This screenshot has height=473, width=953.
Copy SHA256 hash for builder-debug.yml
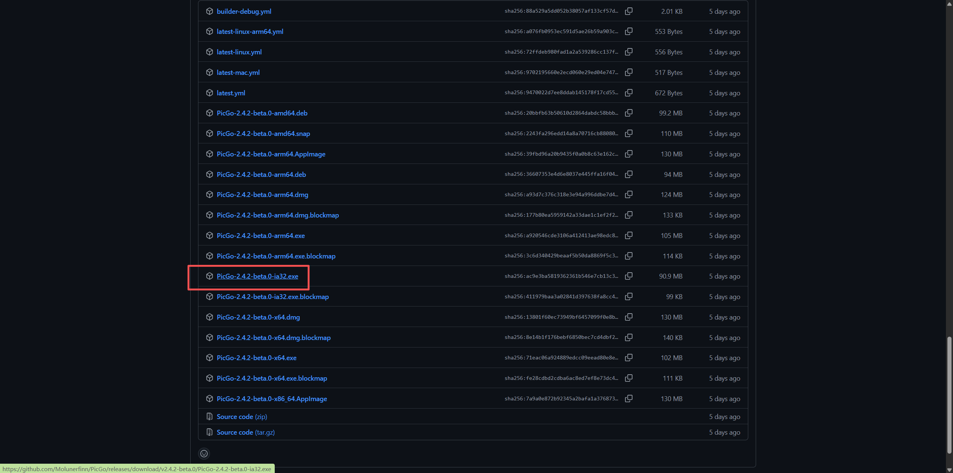[x=628, y=11]
